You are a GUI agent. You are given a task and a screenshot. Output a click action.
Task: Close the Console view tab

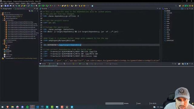[47, 64]
